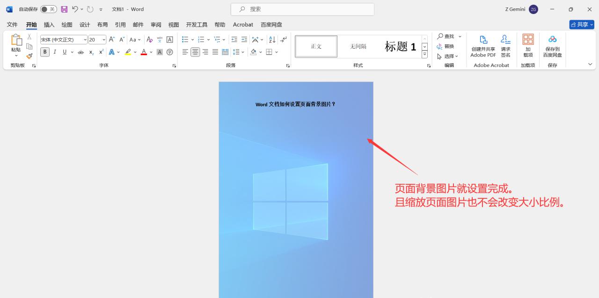Open the Add-ins (加载项) icon
The height and width of the screenshot is (298, 599).
point(528,46)
